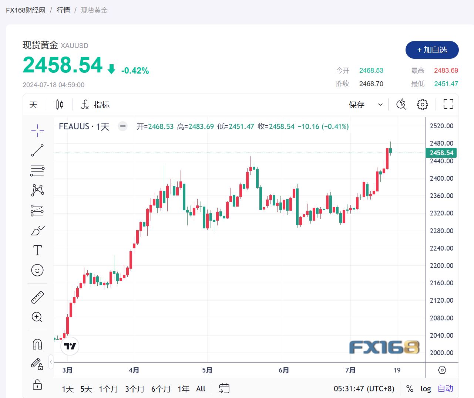Enable log price scale
Viewport: 474px width, 398px height.
coord(425,388)
